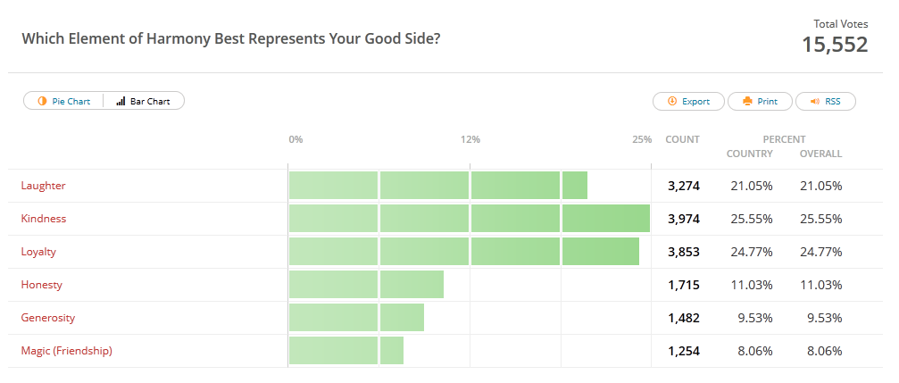This screenshot has height=383, width=899.
Task: Click the printer icon
Action: pyautogui.click(x=747, y=102)
